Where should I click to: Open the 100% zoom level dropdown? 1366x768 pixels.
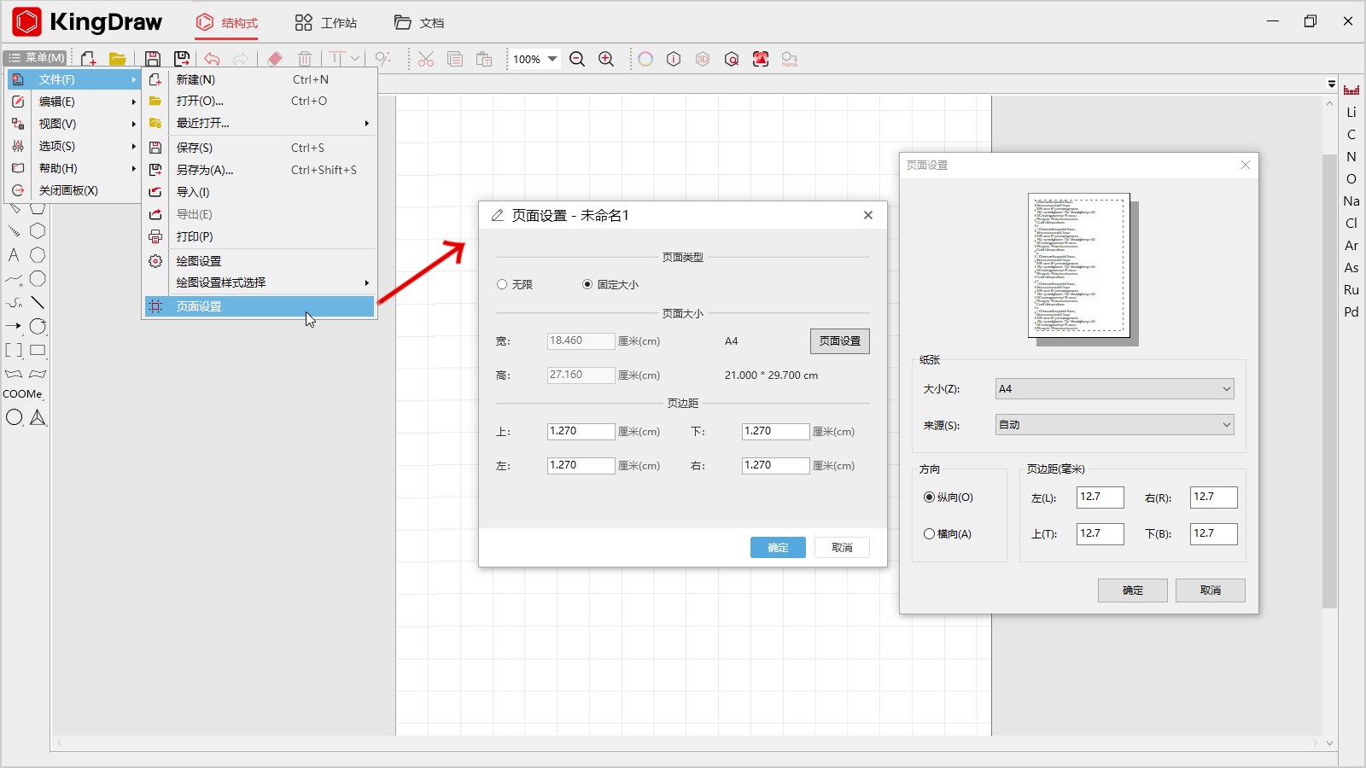(x=552, y=59)
